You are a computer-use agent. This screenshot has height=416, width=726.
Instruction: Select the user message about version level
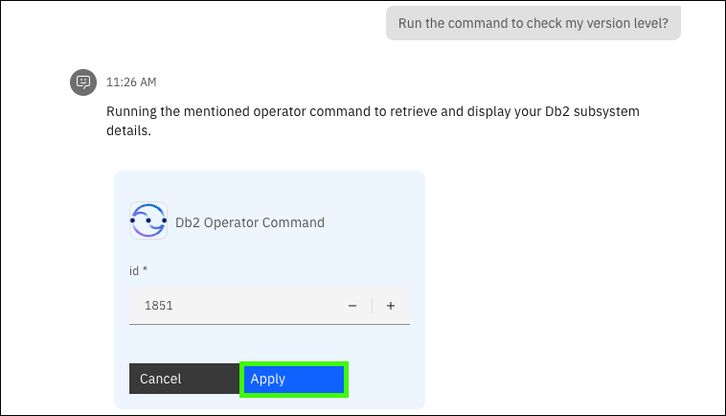click(533, 23)
